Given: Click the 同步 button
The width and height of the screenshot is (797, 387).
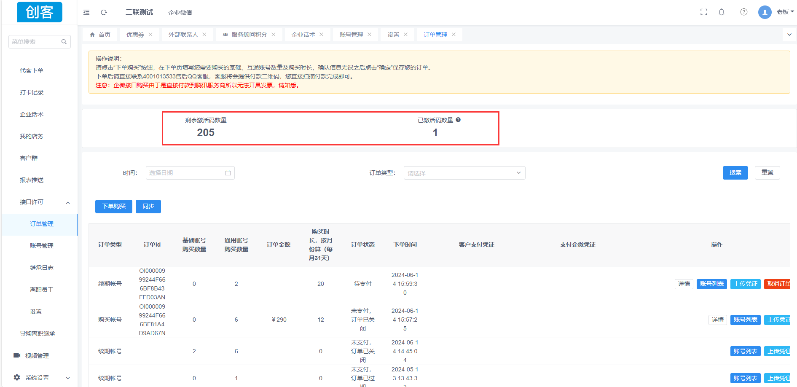Looking at the screenshot, I should click(148, 207).
